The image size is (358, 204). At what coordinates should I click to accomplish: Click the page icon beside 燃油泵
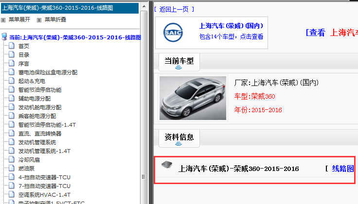point(11,168)
